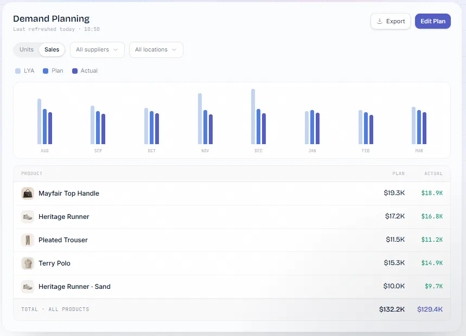Image resolution: width=466 pixels, height=336 pixels.
Task: Click the OCT LYA bar
Action: click(146, 126)
